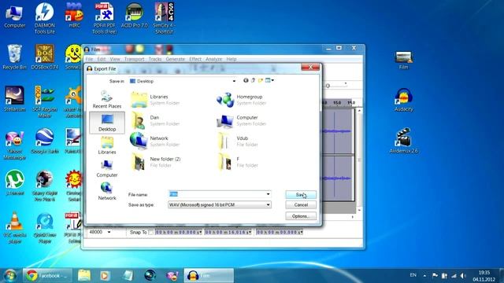Choose Libraries in the dialog places bar
This screenshot has width=504, height=283.
tap(107, 145)
